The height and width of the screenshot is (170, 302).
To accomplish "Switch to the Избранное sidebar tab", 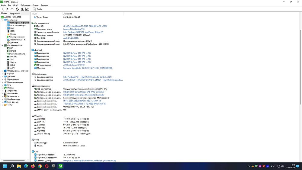I will 14,14.
